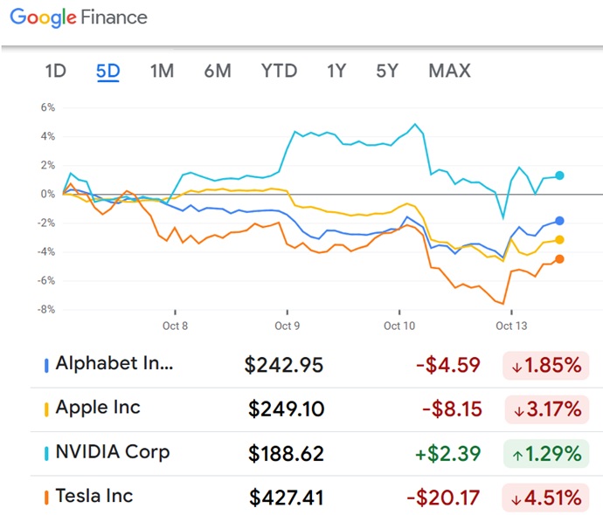Open the Tesla Inc stock row
The height and width of the screenshot is (515, 603).
click(94, 496)
